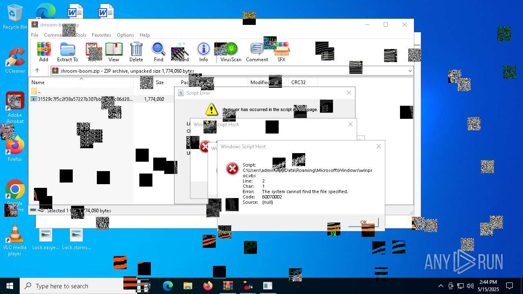
Task: Click the Info toolbar icon
Action: 203,52
